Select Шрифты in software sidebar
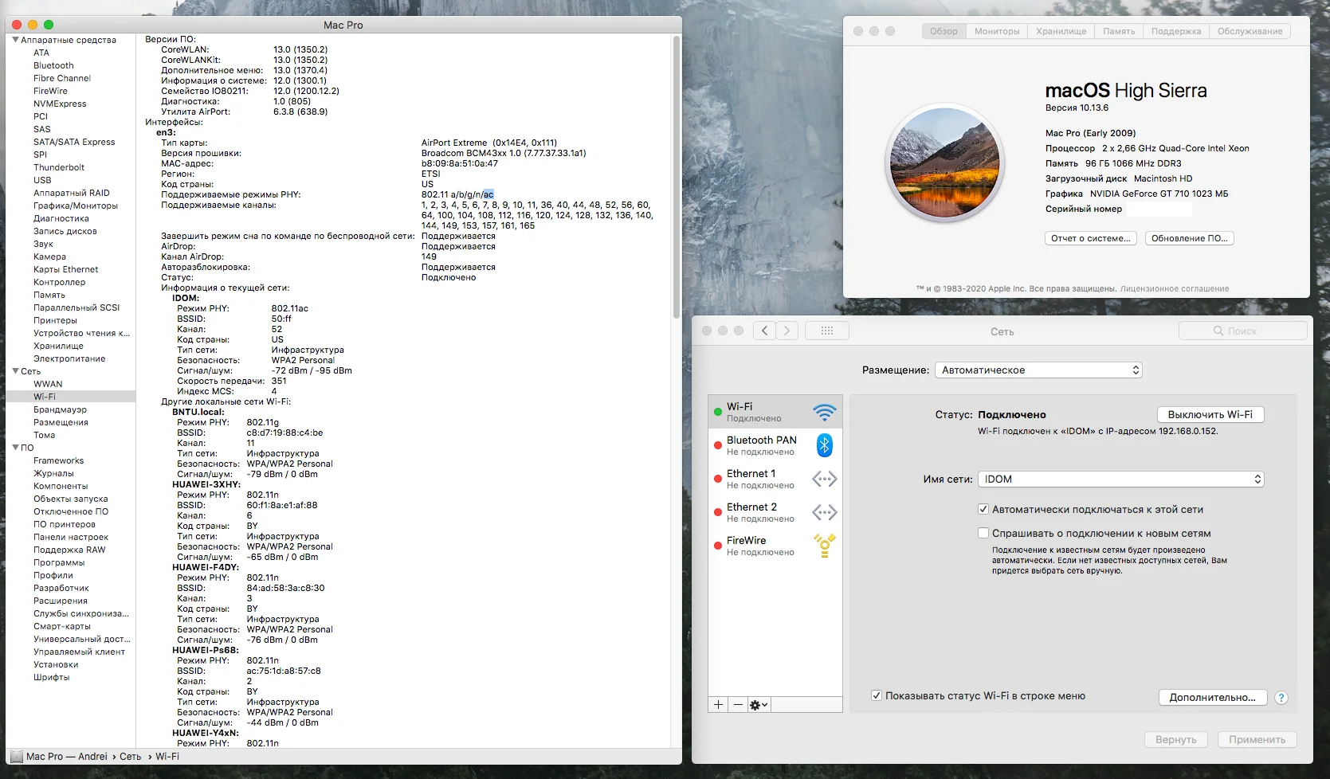This screenshot has width=1330, height=779. point(52,677)
